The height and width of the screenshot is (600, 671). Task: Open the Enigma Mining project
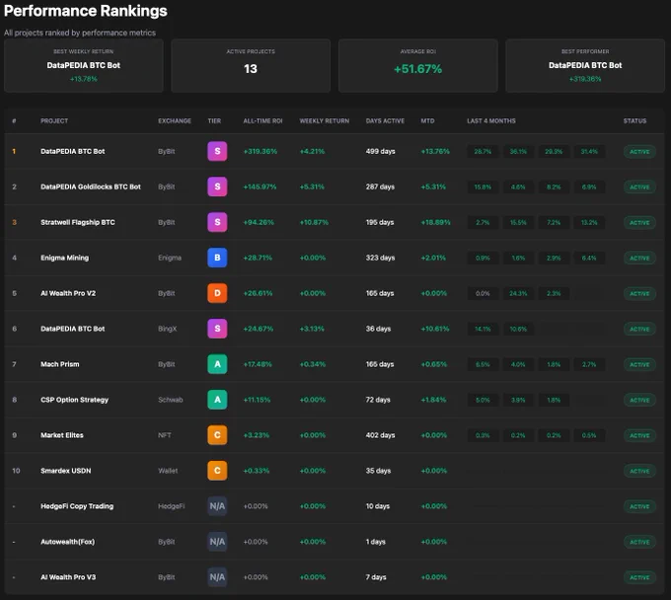point(64,258)
